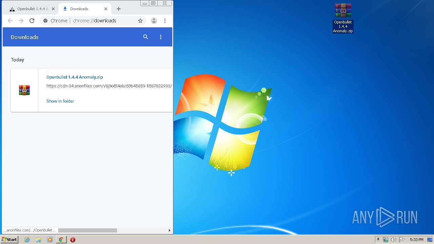Bookmark this page with the star icon

(x=140, y=21)
